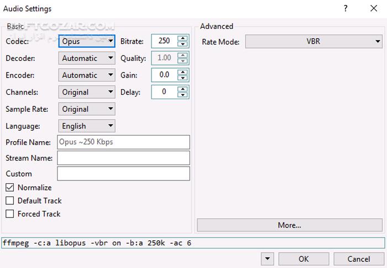Click the Cancel button
The height and width of the screenshot is (268, 387).
tap(358, 259)
